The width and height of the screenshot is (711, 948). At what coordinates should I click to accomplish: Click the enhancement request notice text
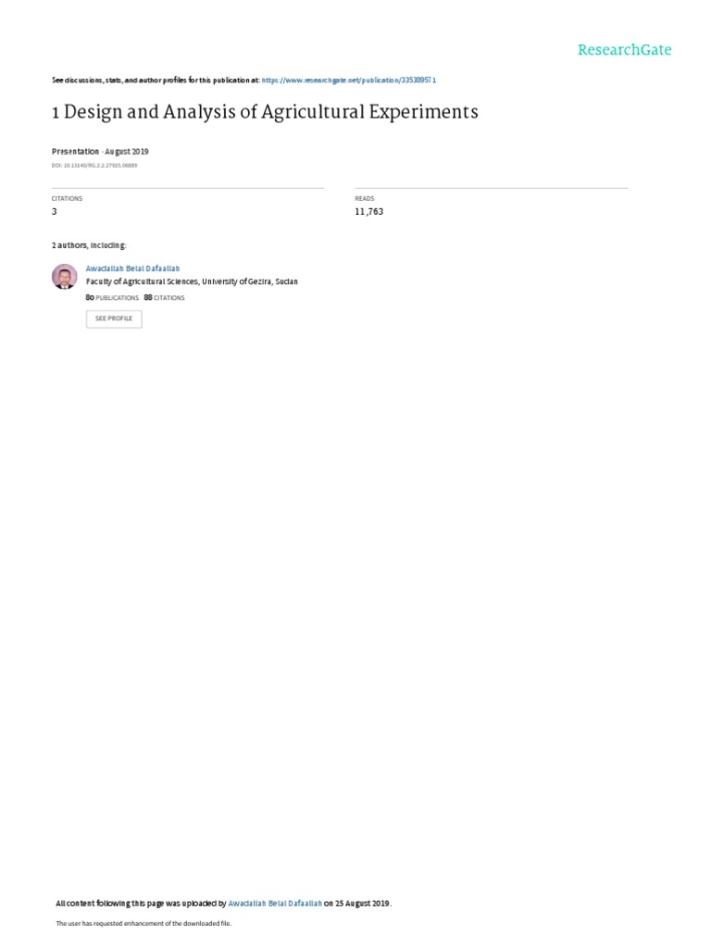[143, 923]
